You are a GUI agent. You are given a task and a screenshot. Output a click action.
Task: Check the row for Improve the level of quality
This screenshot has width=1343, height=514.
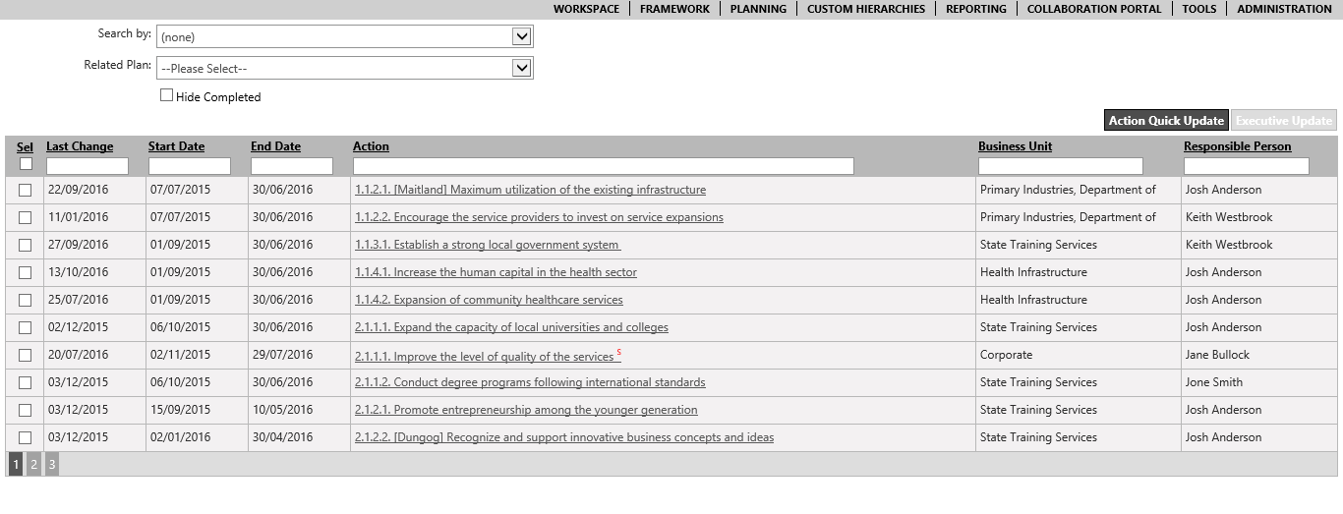pyautogui.click(x=25, y=355)
